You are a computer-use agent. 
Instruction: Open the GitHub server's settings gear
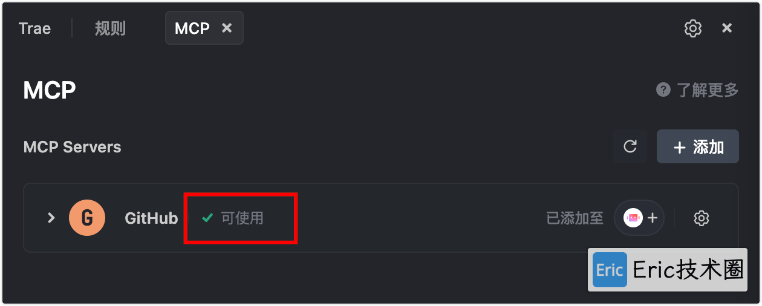(701, 218)
